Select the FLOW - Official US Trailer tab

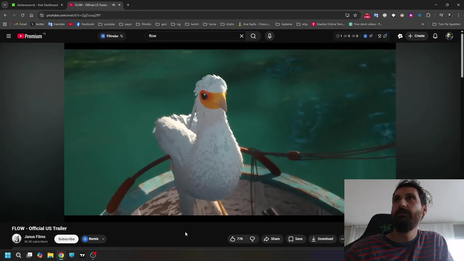coord(91,5)
